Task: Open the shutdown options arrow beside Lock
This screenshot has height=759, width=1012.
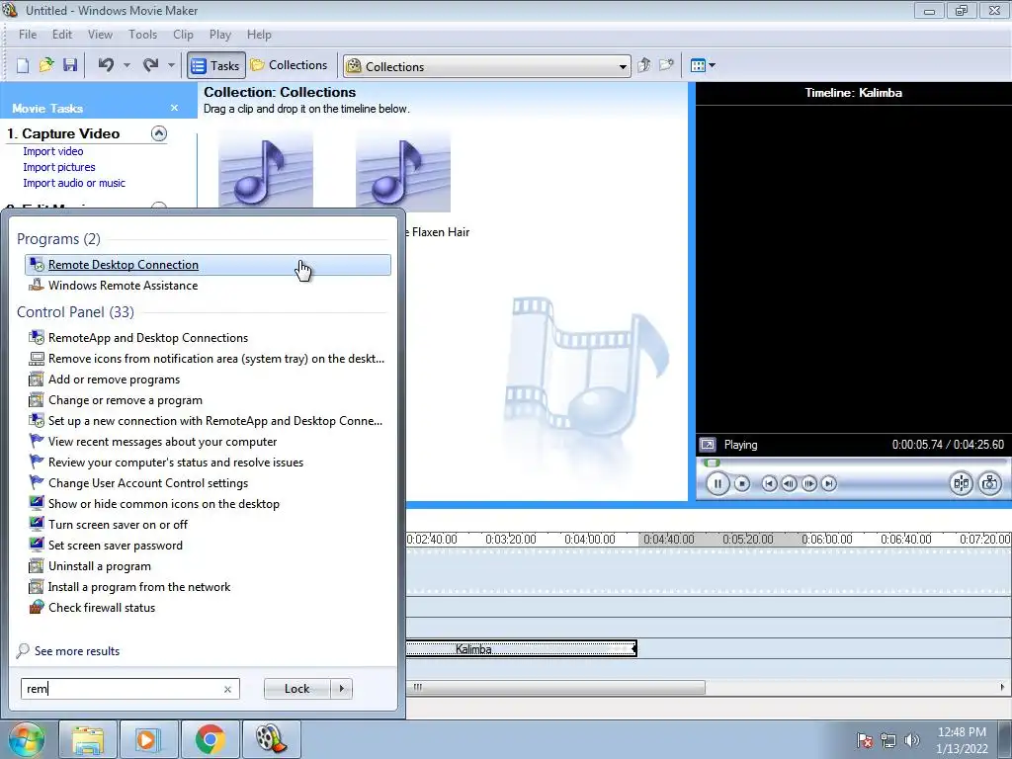Action: click(341, 689)
